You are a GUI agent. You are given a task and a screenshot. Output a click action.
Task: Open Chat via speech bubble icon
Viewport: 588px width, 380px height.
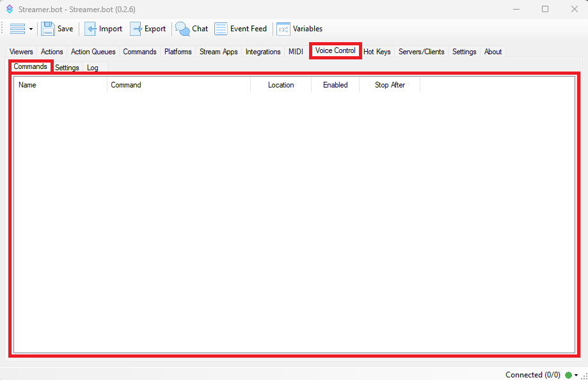coord(182,29)
